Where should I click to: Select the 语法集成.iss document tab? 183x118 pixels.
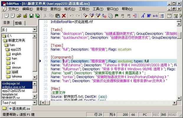[20, 109]
